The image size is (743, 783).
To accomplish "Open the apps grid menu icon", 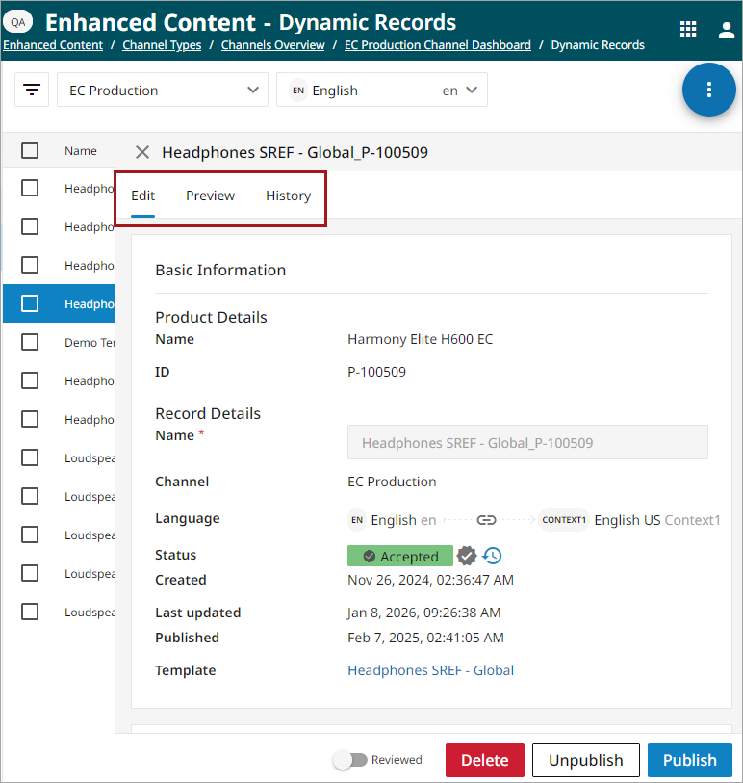I will 687,29.
